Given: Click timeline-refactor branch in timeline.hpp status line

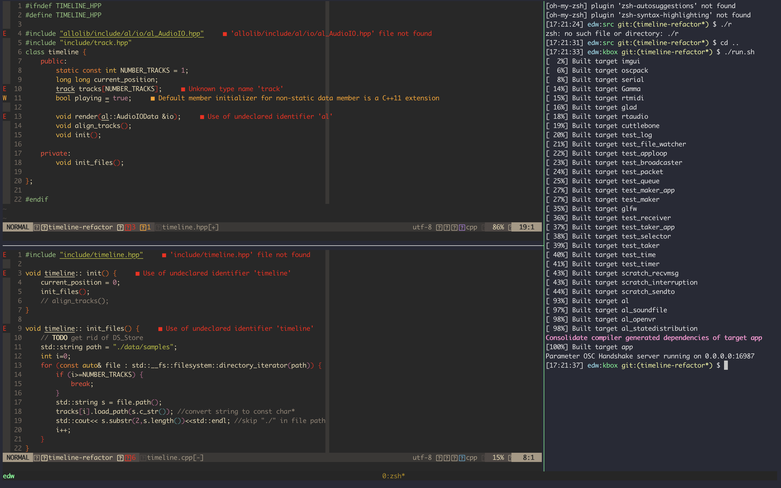Looking at the screenshot, I should (x=80, y=227).
